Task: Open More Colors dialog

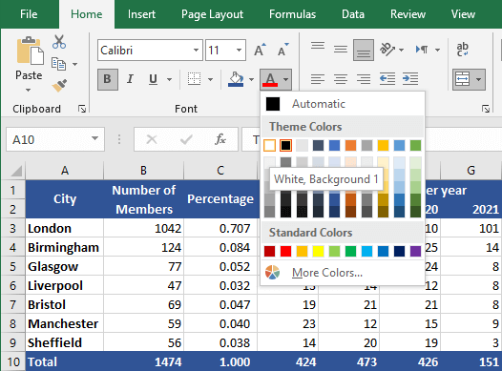Action: tap(343, 273)
